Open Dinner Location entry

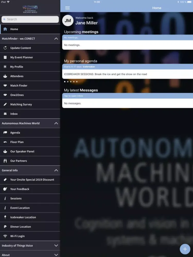(30, 227)
